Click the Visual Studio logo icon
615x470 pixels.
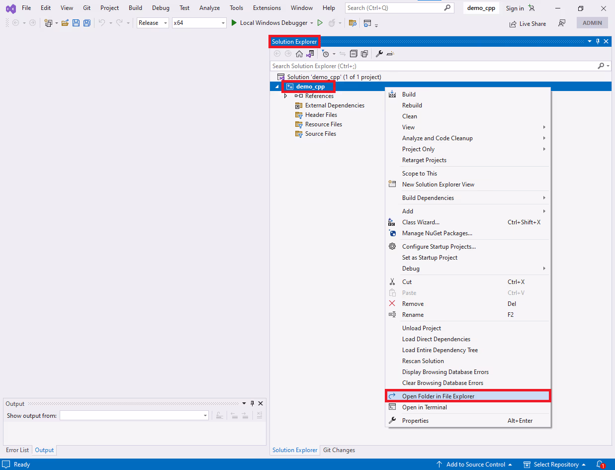(x=10, y=8)
